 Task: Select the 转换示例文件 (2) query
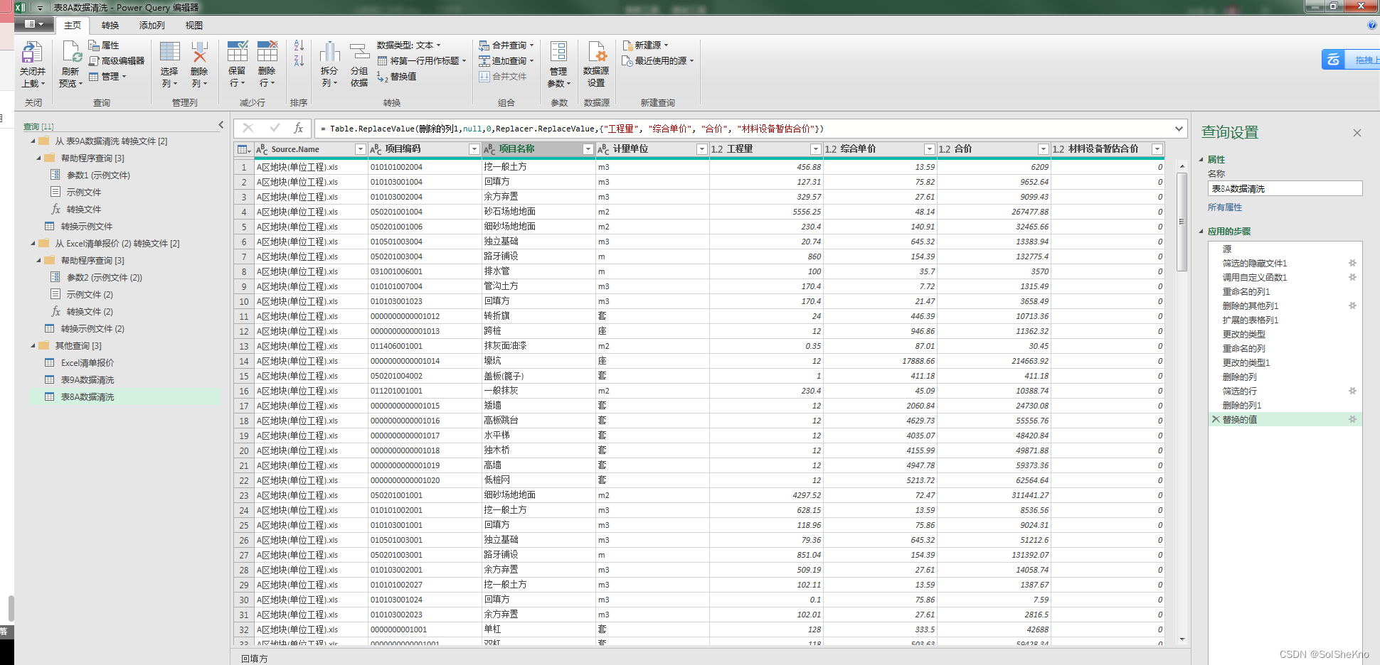click(92, 329)
